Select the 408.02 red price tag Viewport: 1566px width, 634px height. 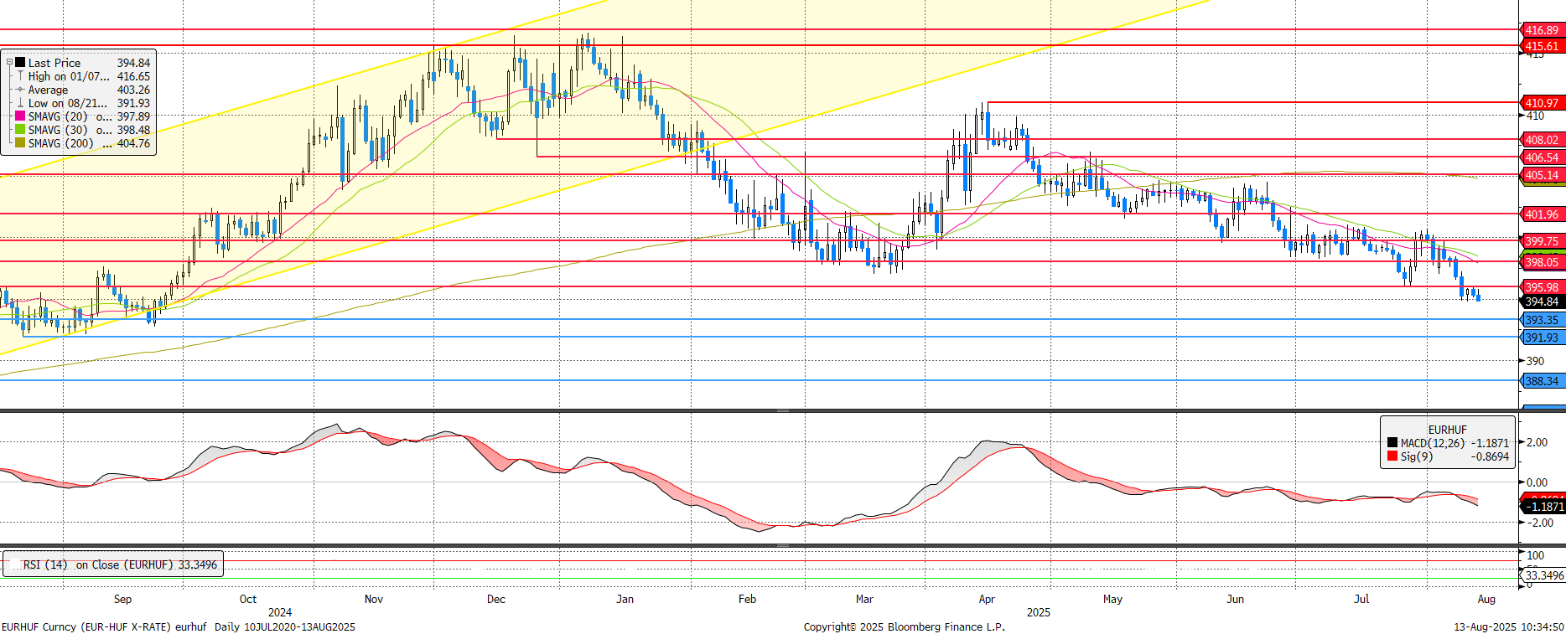coord(1543,140)
